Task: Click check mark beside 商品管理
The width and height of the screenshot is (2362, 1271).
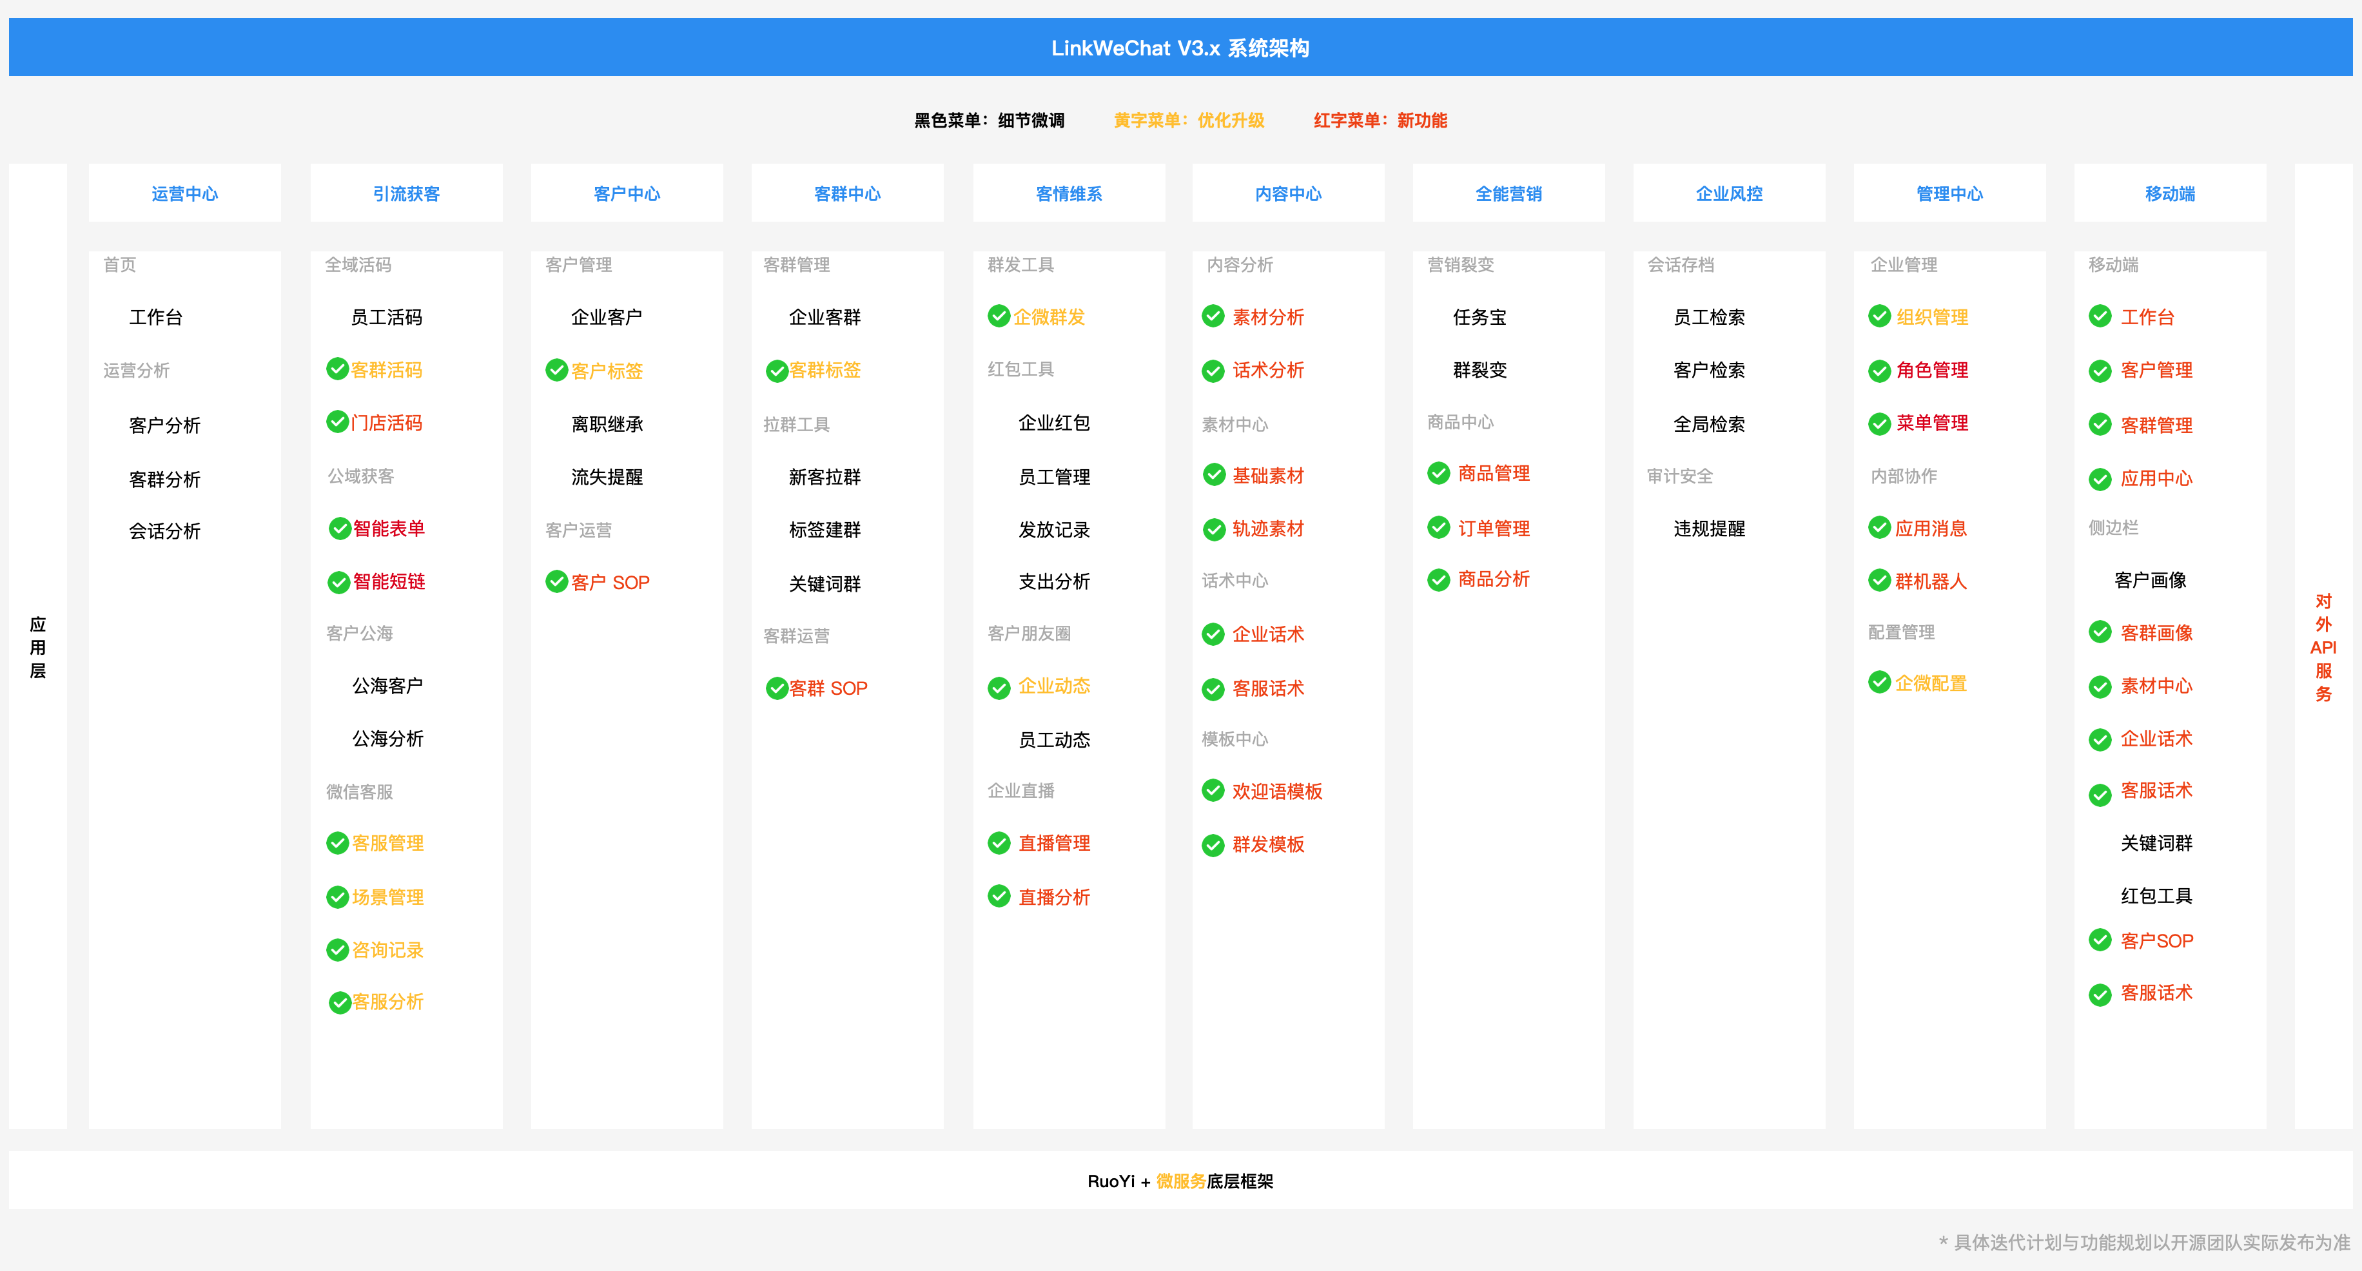Action: [x=1439, y=473]
